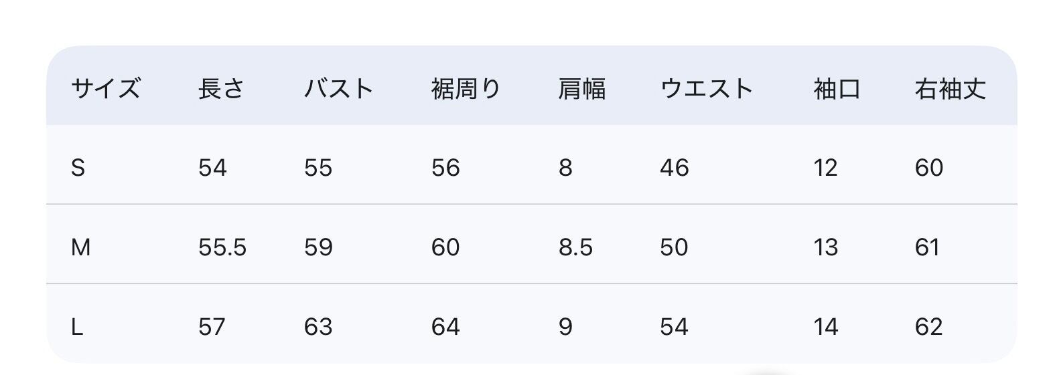Click waist value 46 in S row
Image resolution: width=1049 pixels, height=375 pixels.
tap(674, 168)
